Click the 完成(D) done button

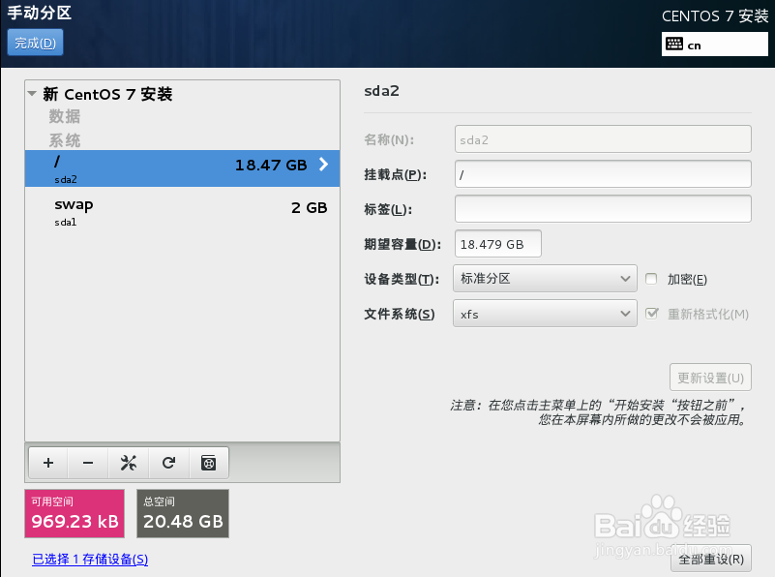coord(35,43)
